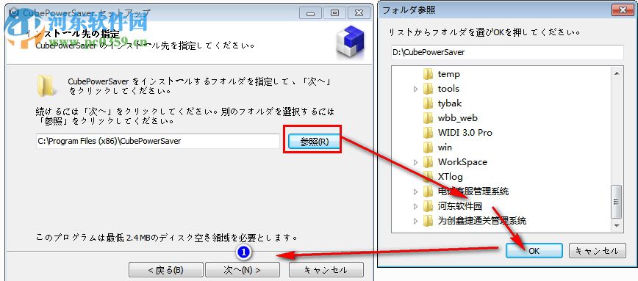Viewport: 638px width, 281px height.
Task: Click the CubePowerSaver cube logo icon
Action: pyautogui.click(x=351, y=42)
